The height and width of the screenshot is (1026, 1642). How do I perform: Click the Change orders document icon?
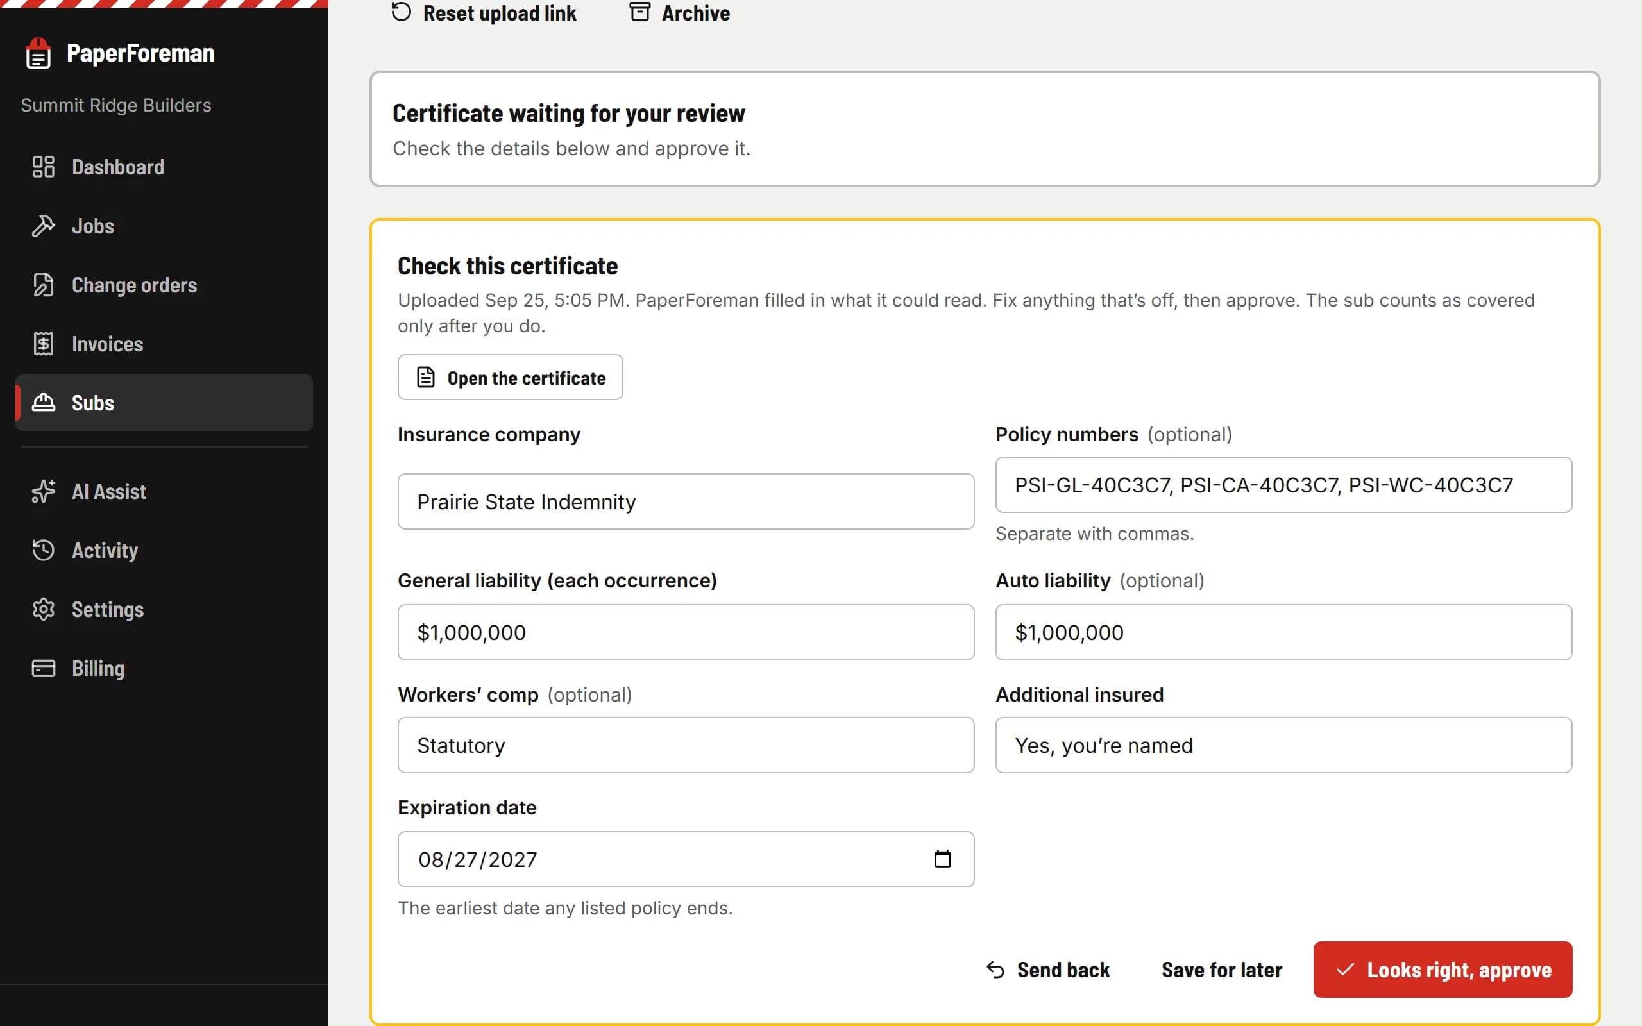(x=44, y=285)
